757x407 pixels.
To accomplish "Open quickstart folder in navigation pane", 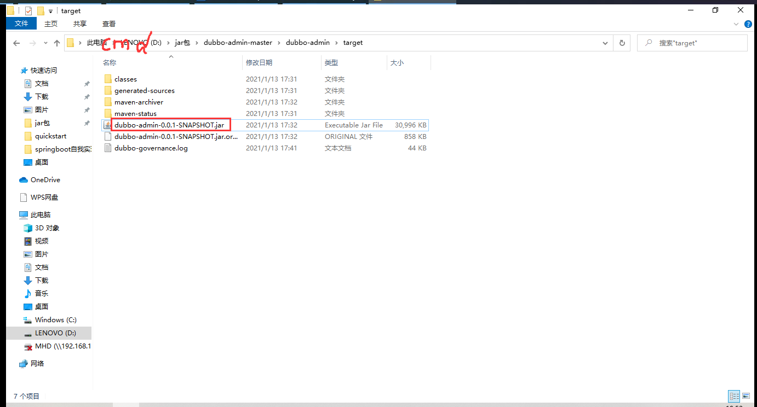I will click(50, 136).
